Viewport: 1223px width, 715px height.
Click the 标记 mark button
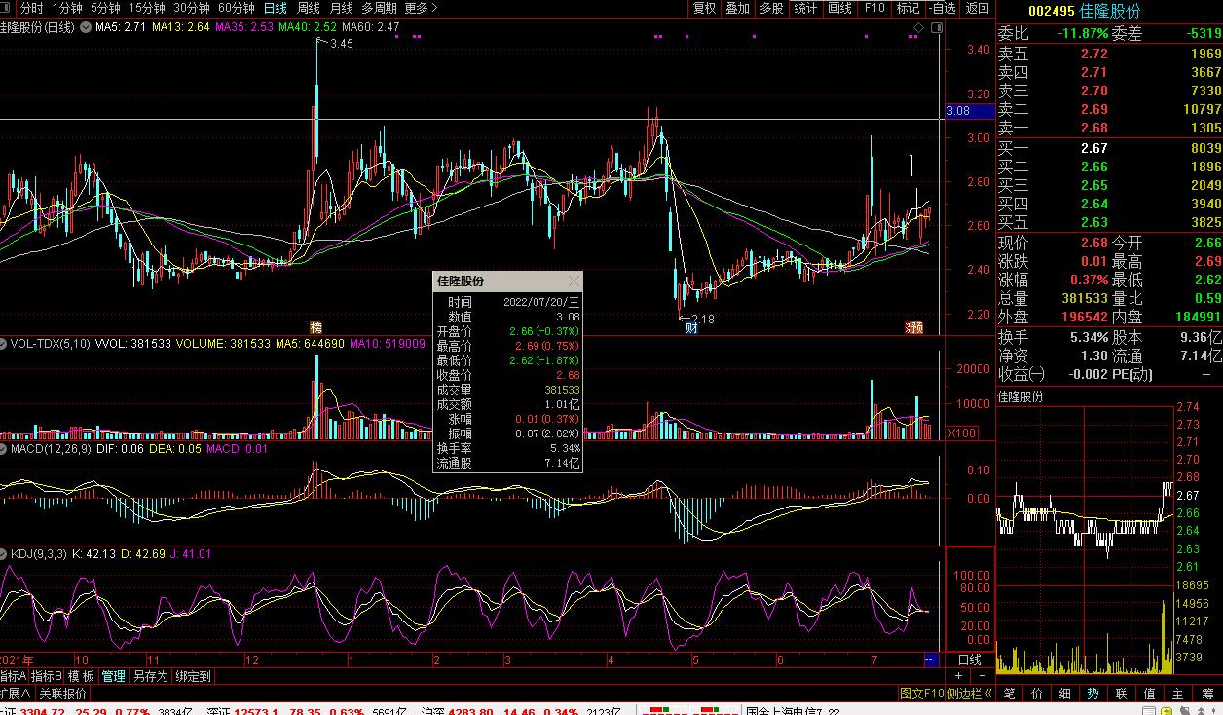tap(908, 8)
